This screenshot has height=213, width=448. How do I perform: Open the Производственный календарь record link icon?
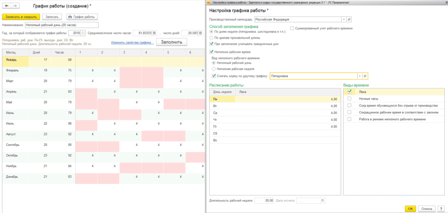click(349, 20)
